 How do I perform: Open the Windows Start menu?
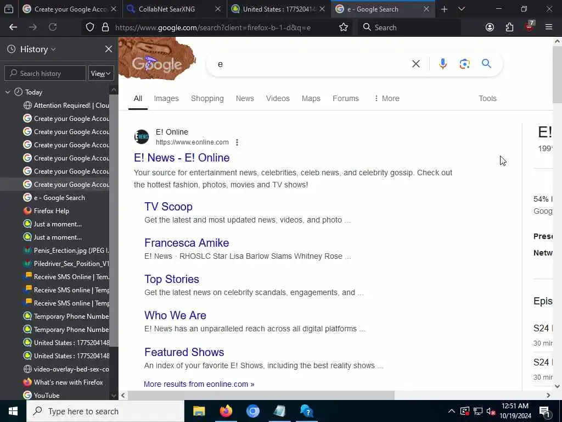point(13,411)
